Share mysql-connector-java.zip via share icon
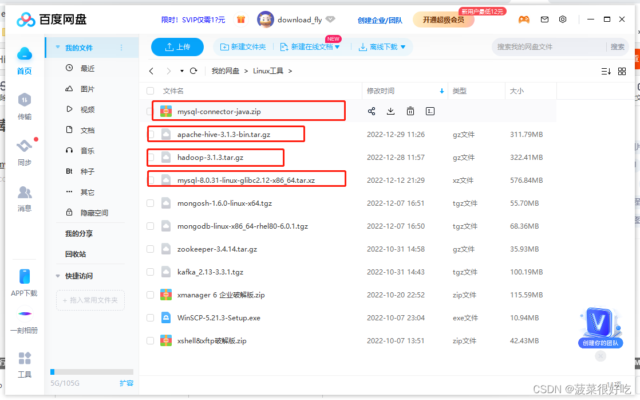This screenshot has width=640, height=400. 372,111
